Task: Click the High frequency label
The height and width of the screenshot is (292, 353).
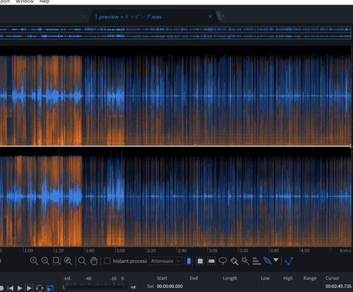Action: click(288, 278)
